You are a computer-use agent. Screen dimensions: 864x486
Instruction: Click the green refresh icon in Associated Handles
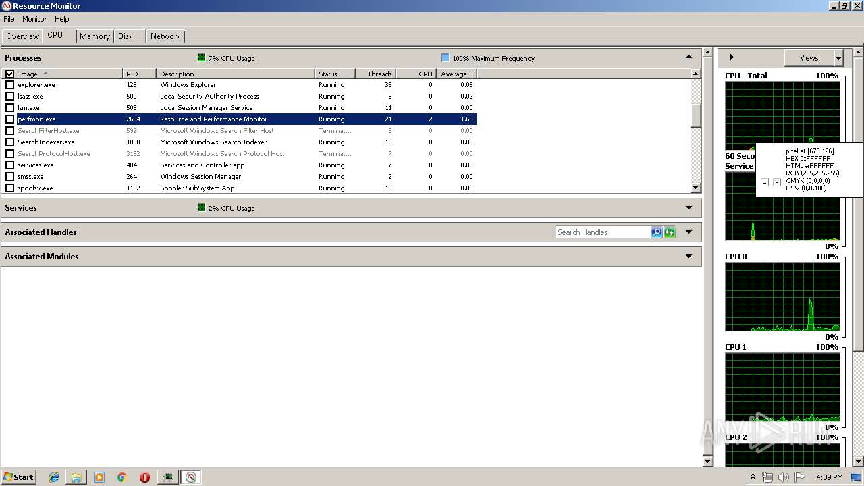point(670,232)
